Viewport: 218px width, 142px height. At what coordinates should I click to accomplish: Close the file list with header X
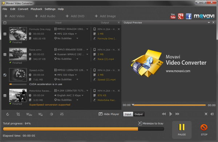point(118,22)
